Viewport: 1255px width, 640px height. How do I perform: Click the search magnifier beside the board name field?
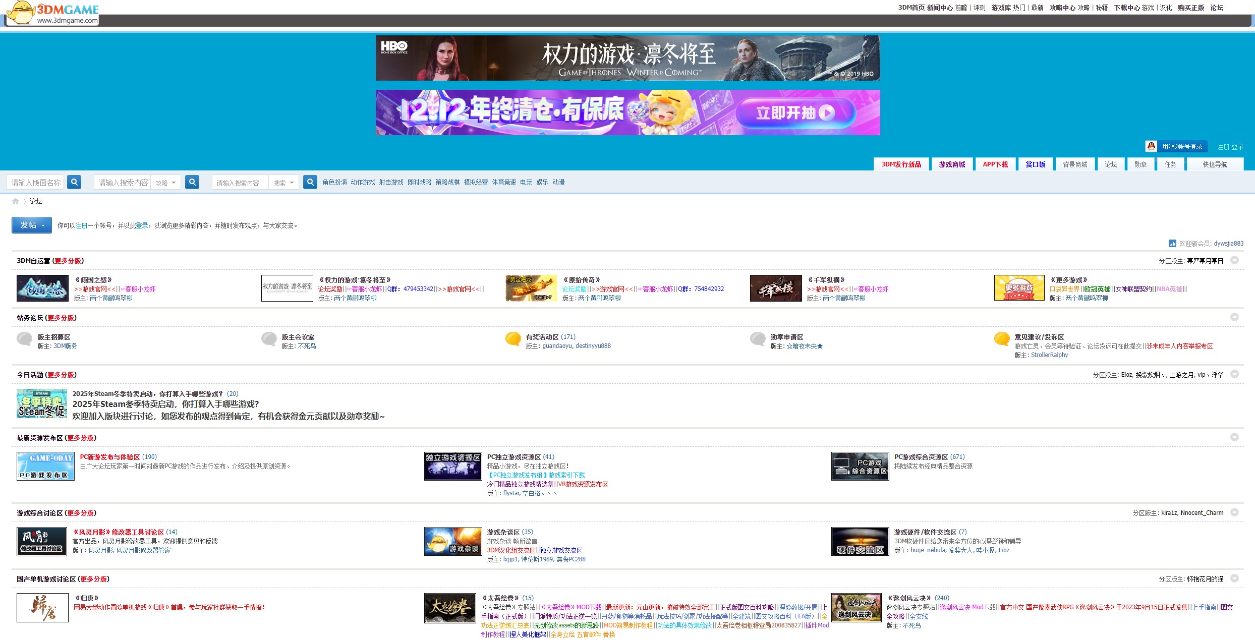pyautogui.click(x=74, y=182)
